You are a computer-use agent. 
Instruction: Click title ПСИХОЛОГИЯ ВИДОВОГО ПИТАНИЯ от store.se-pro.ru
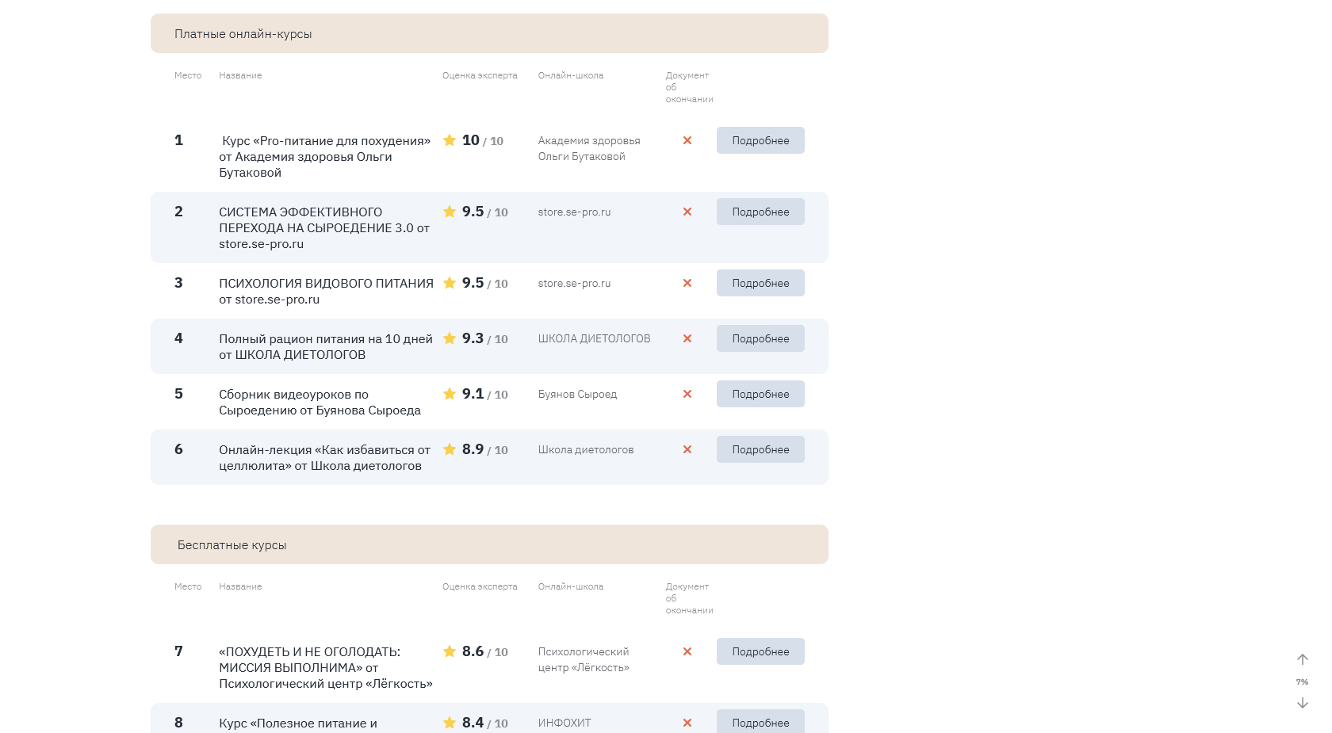point(326,291)
